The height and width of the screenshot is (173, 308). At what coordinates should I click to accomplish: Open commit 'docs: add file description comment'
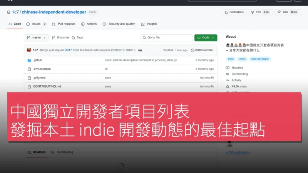click(141, 60)
